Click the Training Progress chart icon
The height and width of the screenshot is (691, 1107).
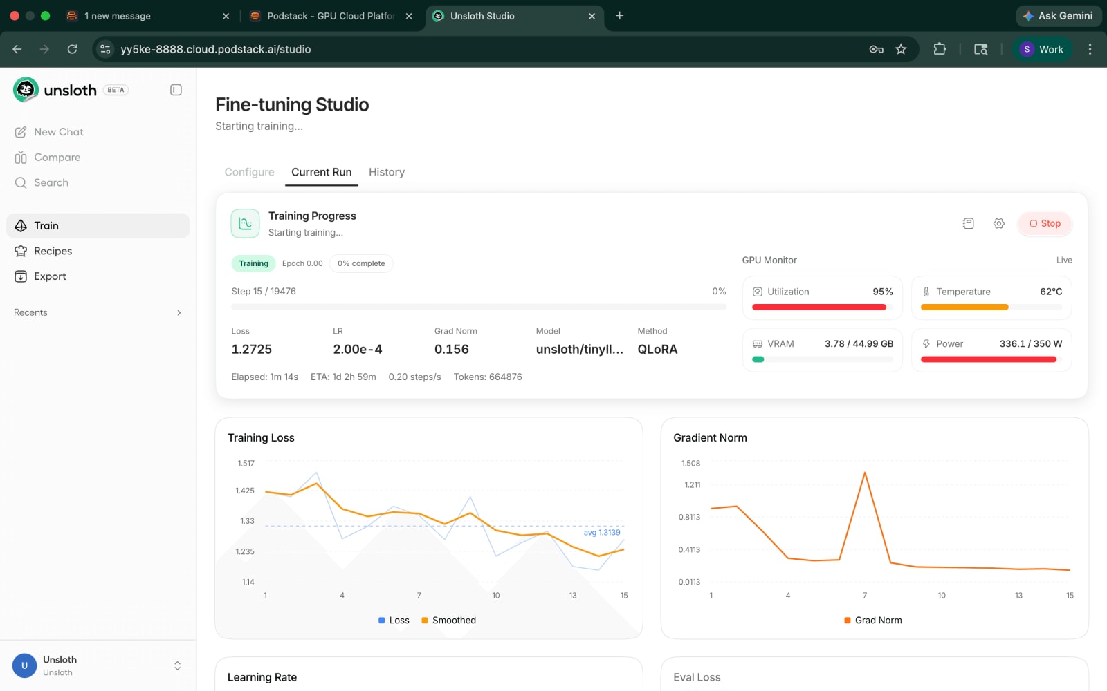(245, 223)
